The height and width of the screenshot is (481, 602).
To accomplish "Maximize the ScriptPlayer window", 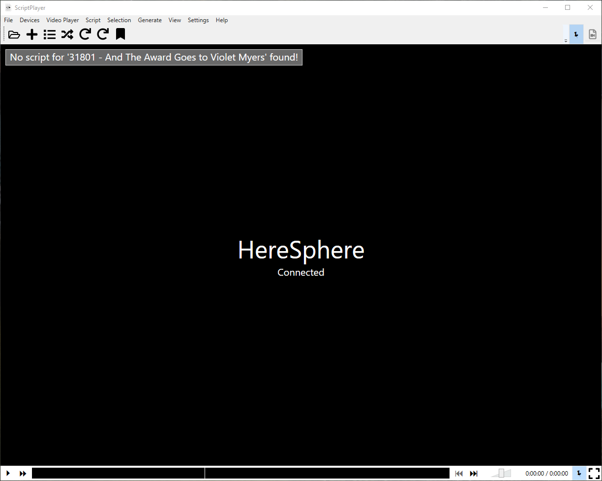I will pyautogui.click(x=568, y=7).
